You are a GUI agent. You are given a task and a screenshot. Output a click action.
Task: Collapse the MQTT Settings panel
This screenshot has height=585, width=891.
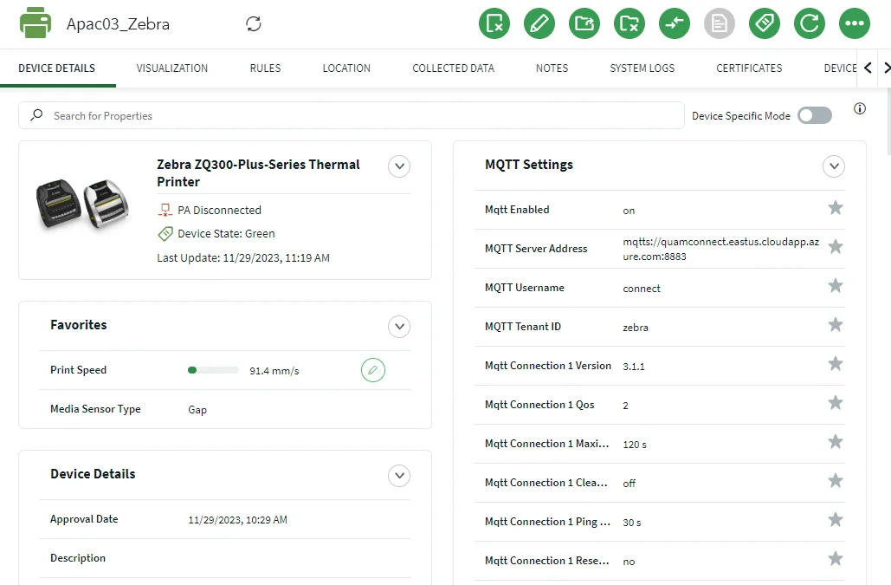pos(833,166)
